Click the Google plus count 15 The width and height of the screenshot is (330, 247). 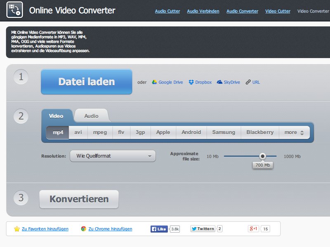tap(265, 229)
